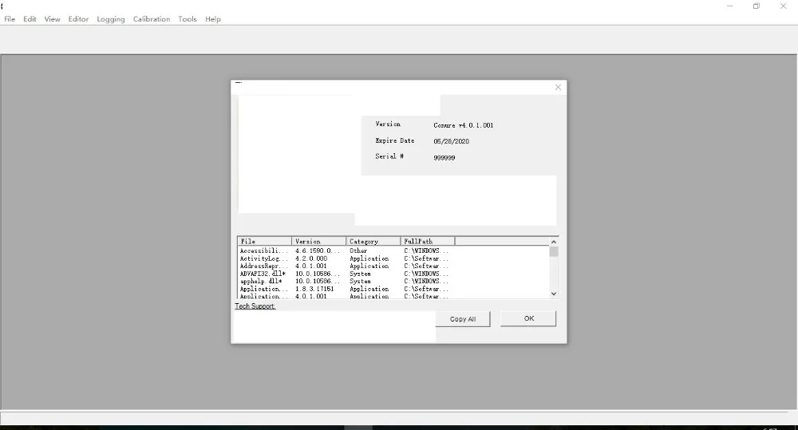This screenshot has height=430, width=798.
Task: Restore down the main application window
Action: click(757, 6)
